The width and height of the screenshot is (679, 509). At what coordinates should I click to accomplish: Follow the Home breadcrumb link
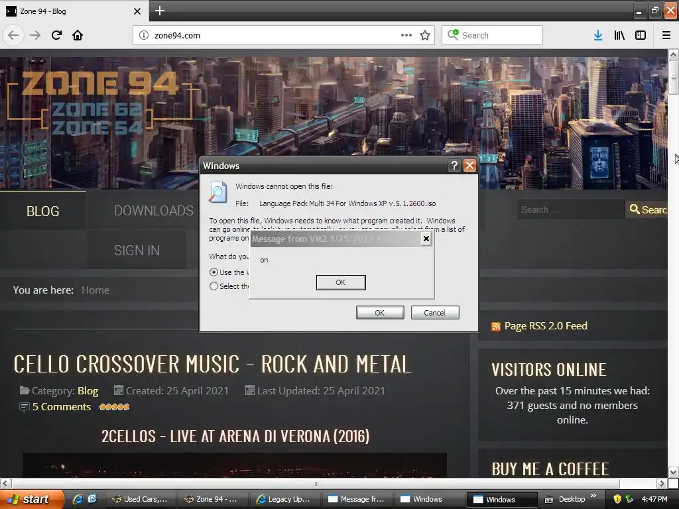[95, 290]
